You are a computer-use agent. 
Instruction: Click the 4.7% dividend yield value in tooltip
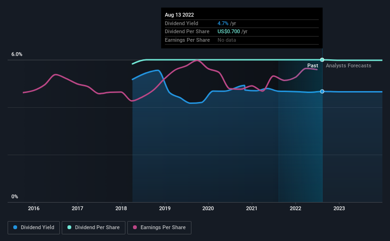[x=223, y=23]
